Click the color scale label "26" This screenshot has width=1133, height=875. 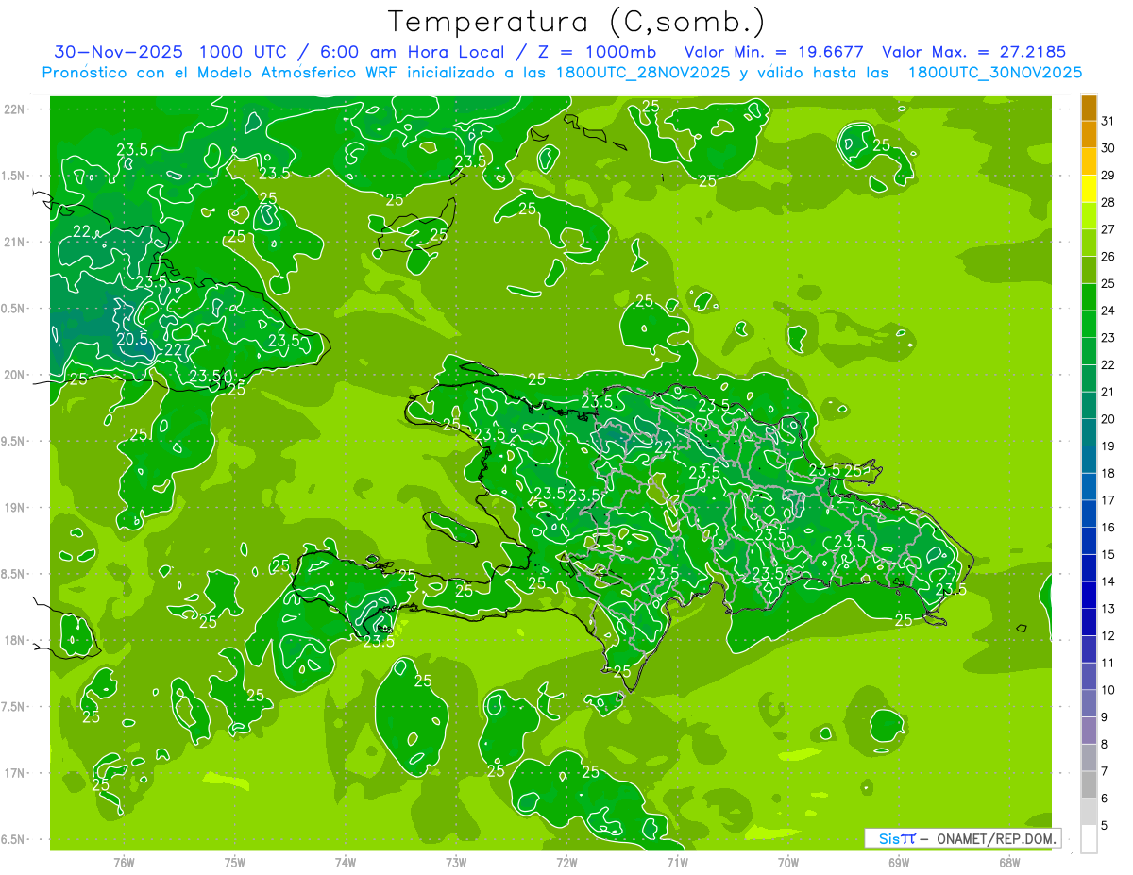1108,256
